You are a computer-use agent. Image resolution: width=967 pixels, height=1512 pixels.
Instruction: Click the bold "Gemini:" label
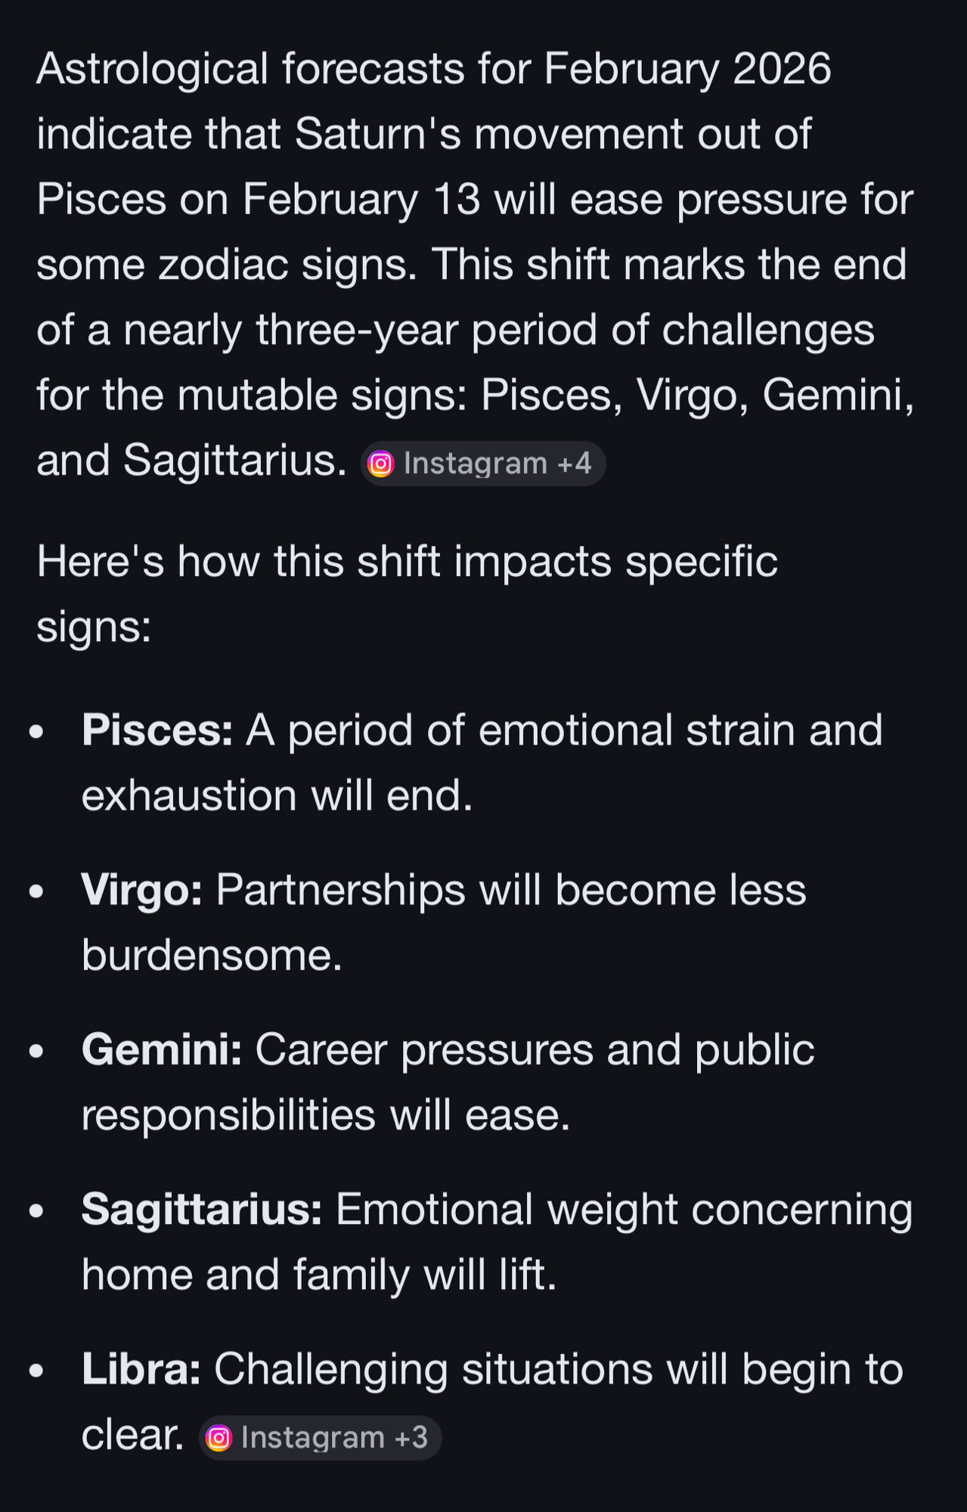[162, 1050]
